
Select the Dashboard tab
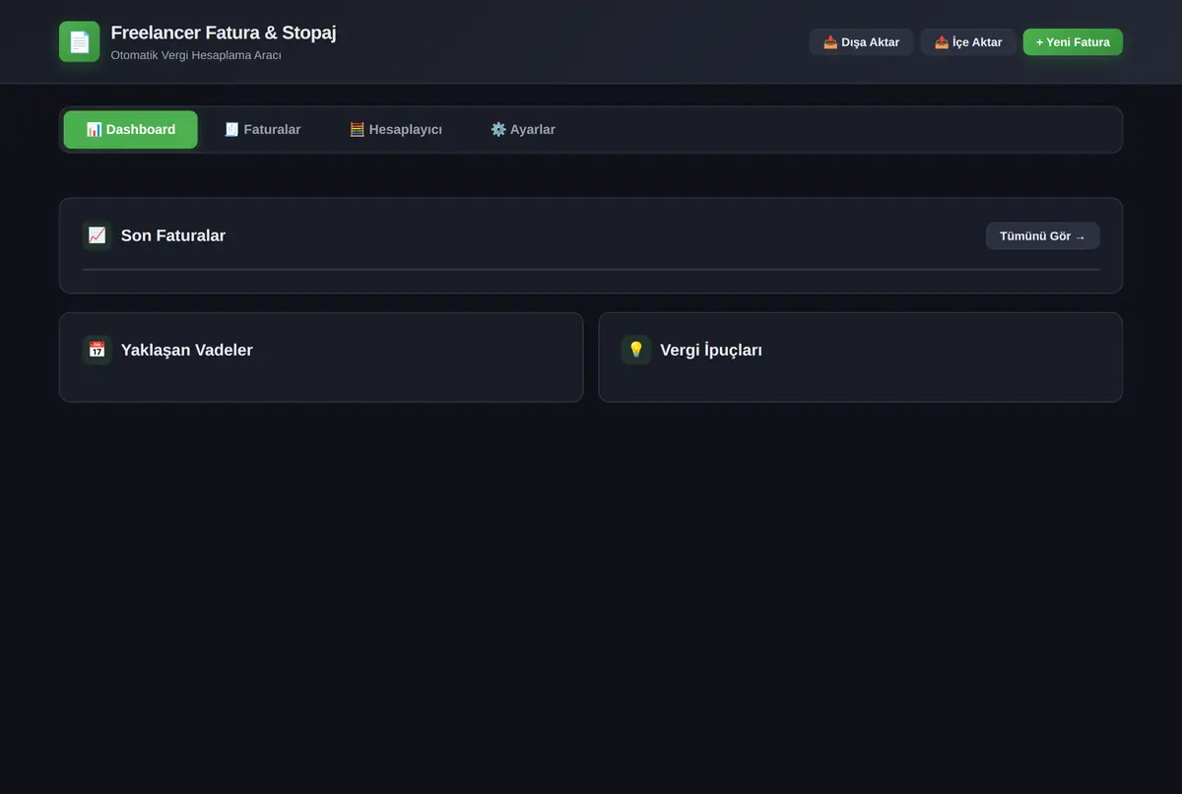tap(131, 129)
